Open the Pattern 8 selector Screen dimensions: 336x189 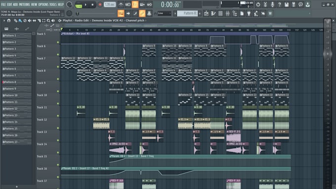point(187,13)
